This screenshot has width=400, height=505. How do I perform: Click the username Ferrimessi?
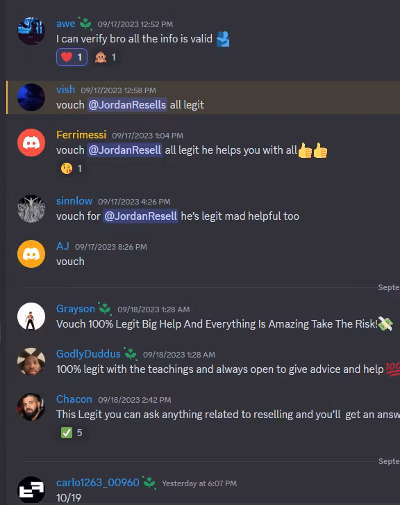pos(81,135)
